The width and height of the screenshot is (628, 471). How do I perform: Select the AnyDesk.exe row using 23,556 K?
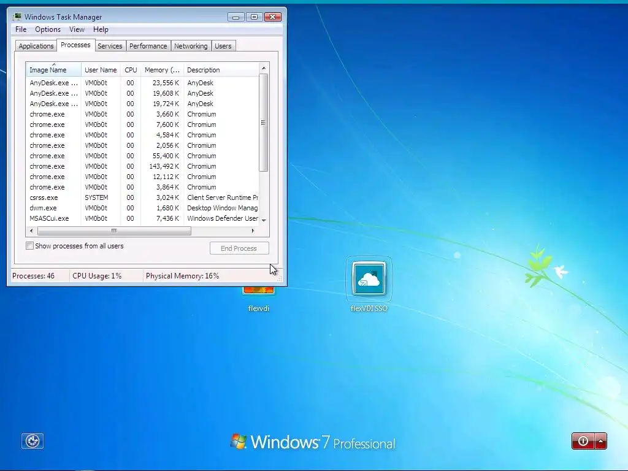[x=142, y=83]
